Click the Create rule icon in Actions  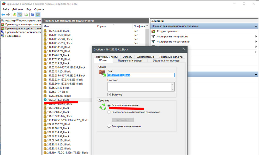pyautogui.click(x=153, y=31)
